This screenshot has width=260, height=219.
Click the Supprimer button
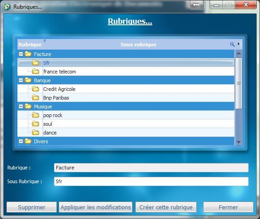[32, 207]
